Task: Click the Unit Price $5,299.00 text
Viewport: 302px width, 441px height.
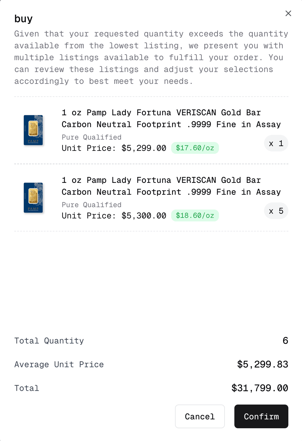Action: (114, 148)
